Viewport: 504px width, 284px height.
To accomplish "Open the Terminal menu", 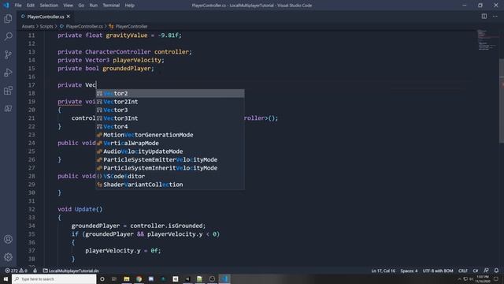I will [x=111, y=6].
